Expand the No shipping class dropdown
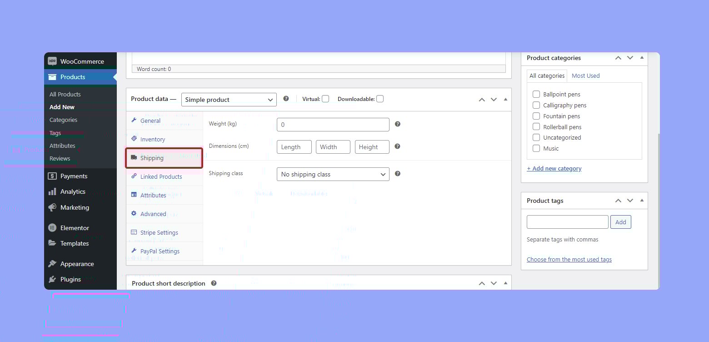 tap(333, 174)
